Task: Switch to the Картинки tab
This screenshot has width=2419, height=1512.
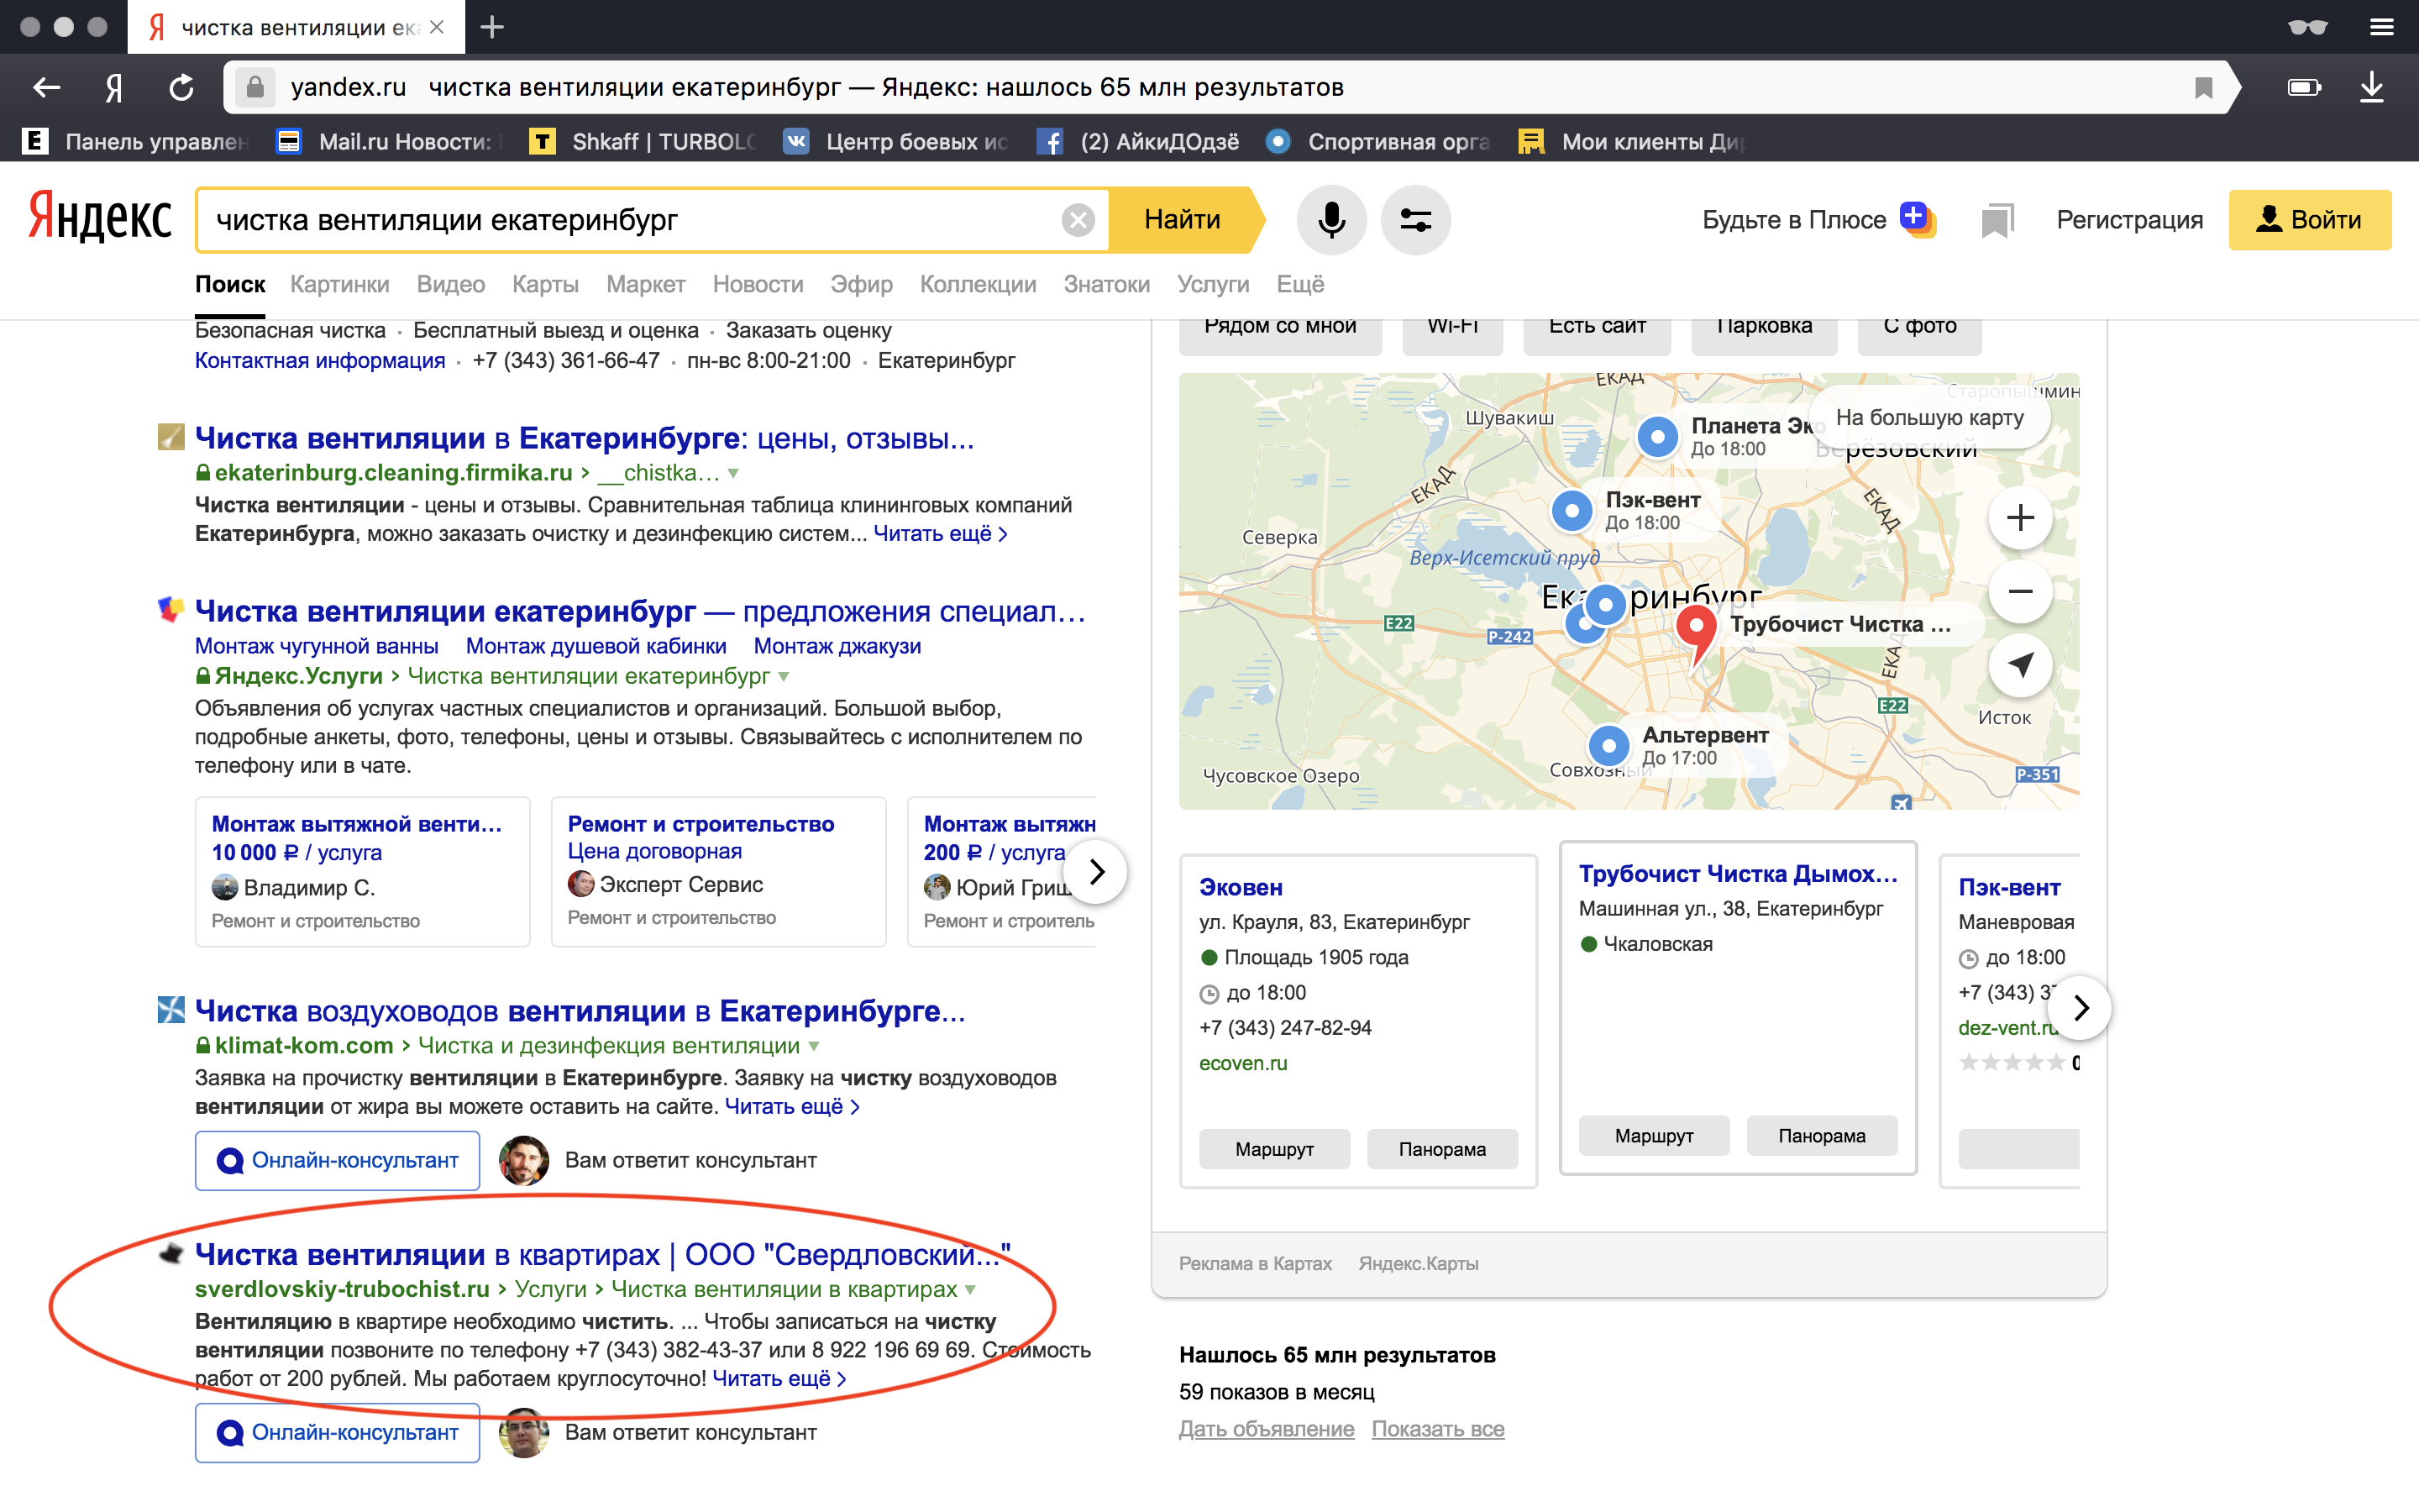Action: [x=338, y=284]
